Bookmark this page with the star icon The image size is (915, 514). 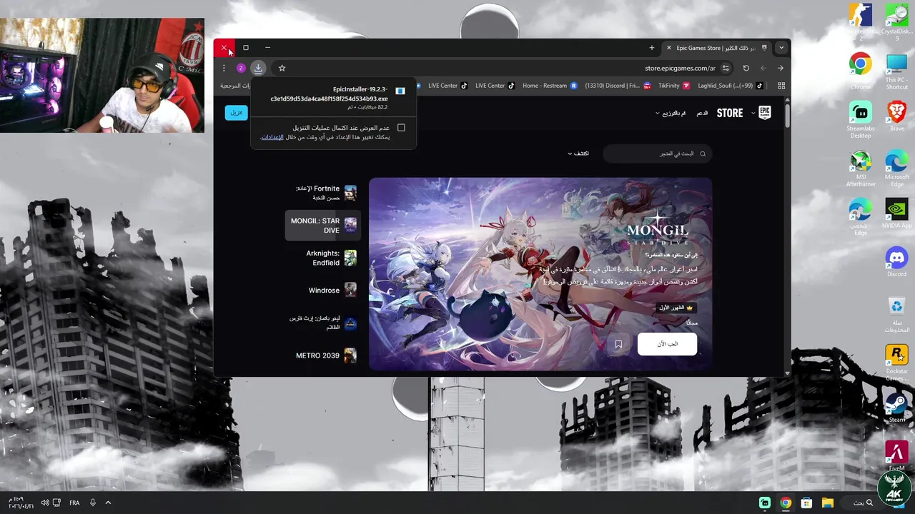click(282, 68)
